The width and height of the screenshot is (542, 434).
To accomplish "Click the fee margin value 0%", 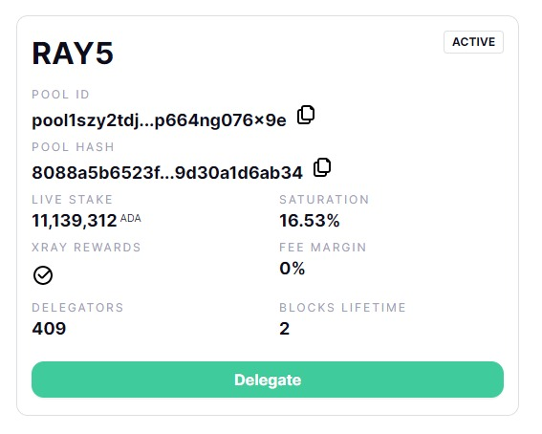I will coord(293,268).
